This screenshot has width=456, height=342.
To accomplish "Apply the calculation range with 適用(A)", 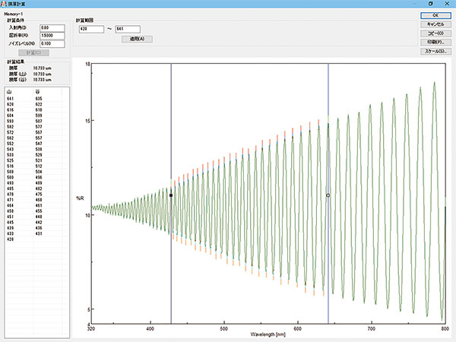I will [x=137, y=39].
